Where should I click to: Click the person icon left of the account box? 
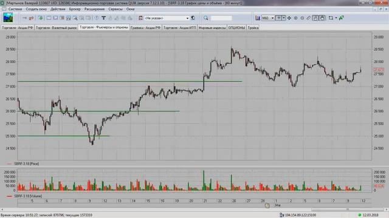[140, 18]
